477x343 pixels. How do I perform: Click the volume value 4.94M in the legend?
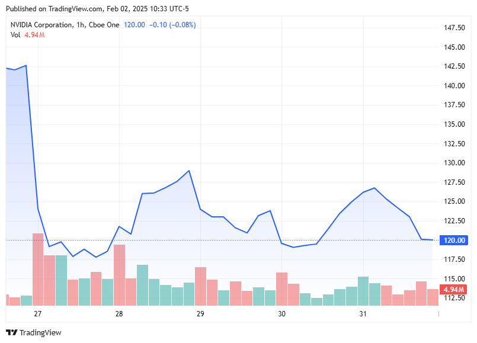[x=35, y=35]
